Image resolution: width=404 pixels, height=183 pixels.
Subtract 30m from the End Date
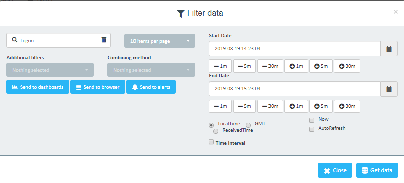(x=270, y=106)
